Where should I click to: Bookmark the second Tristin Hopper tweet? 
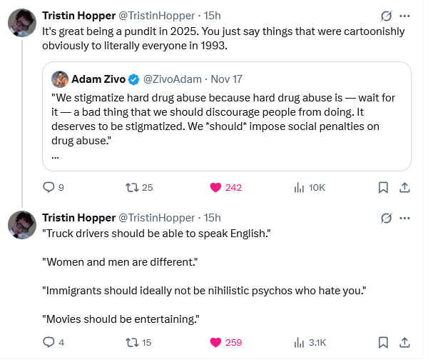(383, 342)
